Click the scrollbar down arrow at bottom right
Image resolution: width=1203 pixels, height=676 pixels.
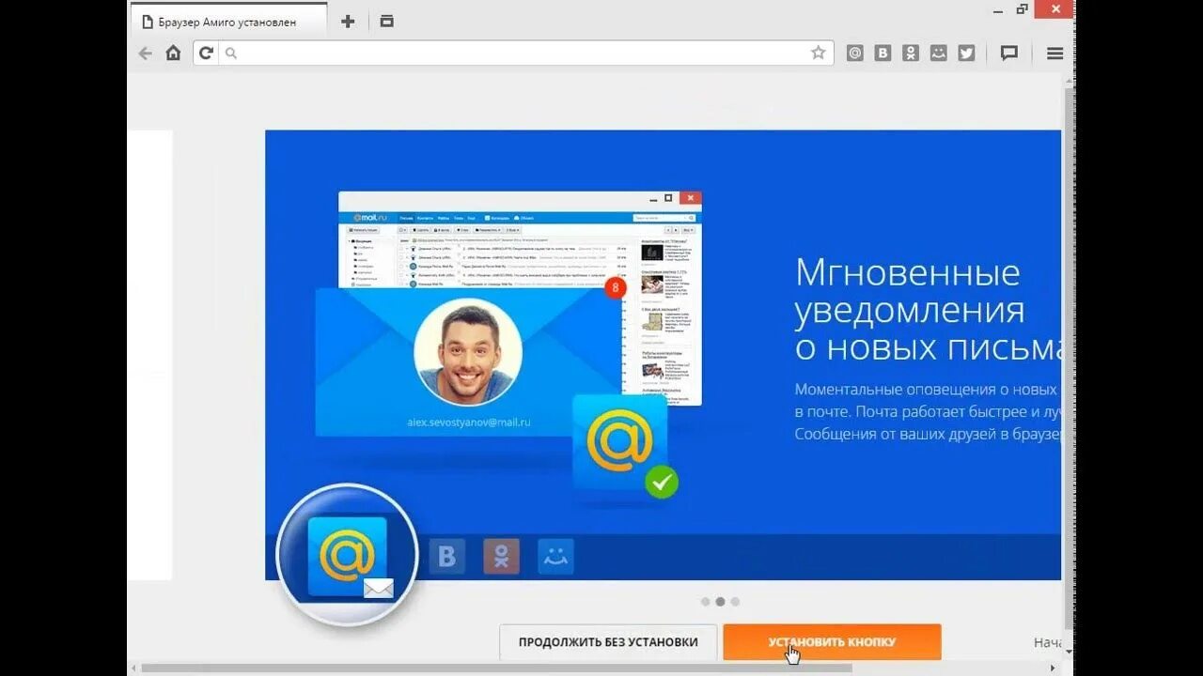point(1069,652)
